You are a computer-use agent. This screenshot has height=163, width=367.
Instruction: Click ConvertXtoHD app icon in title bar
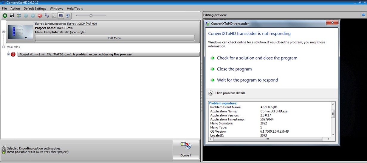click(3, 2)
